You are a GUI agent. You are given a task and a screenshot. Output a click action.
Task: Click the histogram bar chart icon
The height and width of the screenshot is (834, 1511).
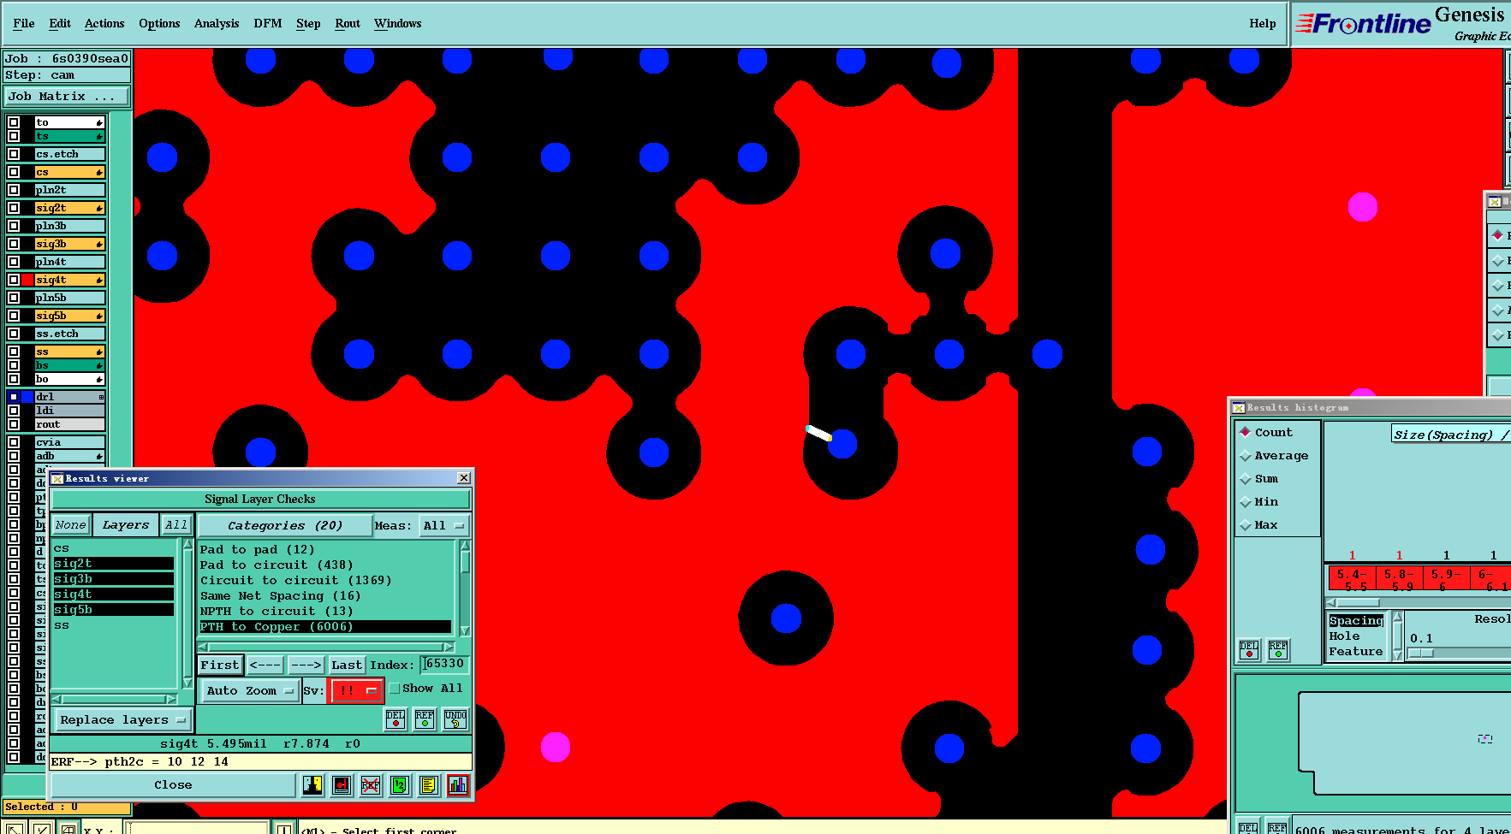(x=458, y=784)
